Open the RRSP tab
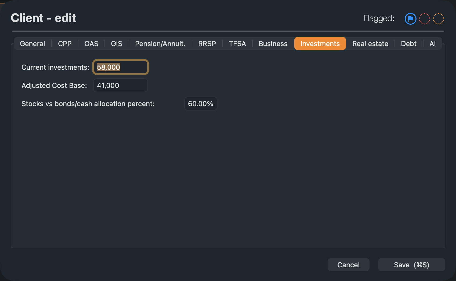The height and width of the screenshot is (281, 456). click(207, 43)
